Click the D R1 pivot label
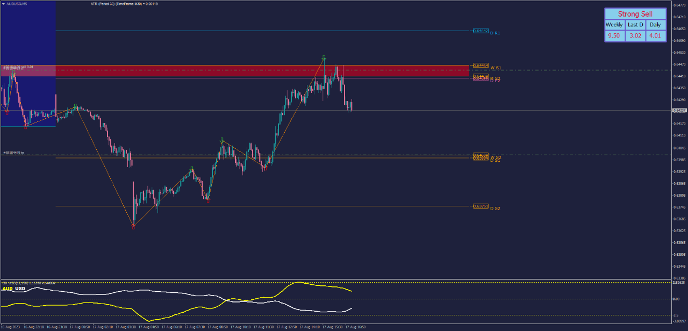The image size is (688, 331). (x=495, y=33)
